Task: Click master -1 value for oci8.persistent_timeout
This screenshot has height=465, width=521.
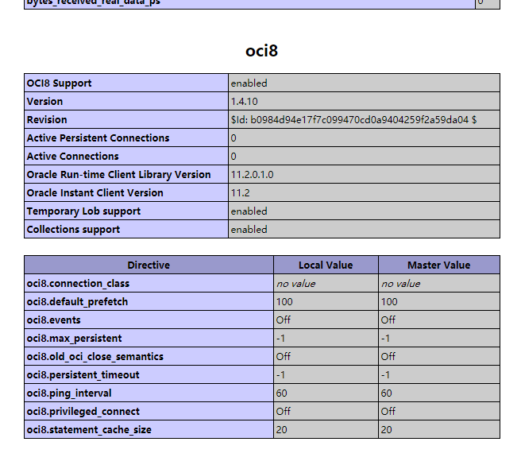Action: (x=385, y=375)
